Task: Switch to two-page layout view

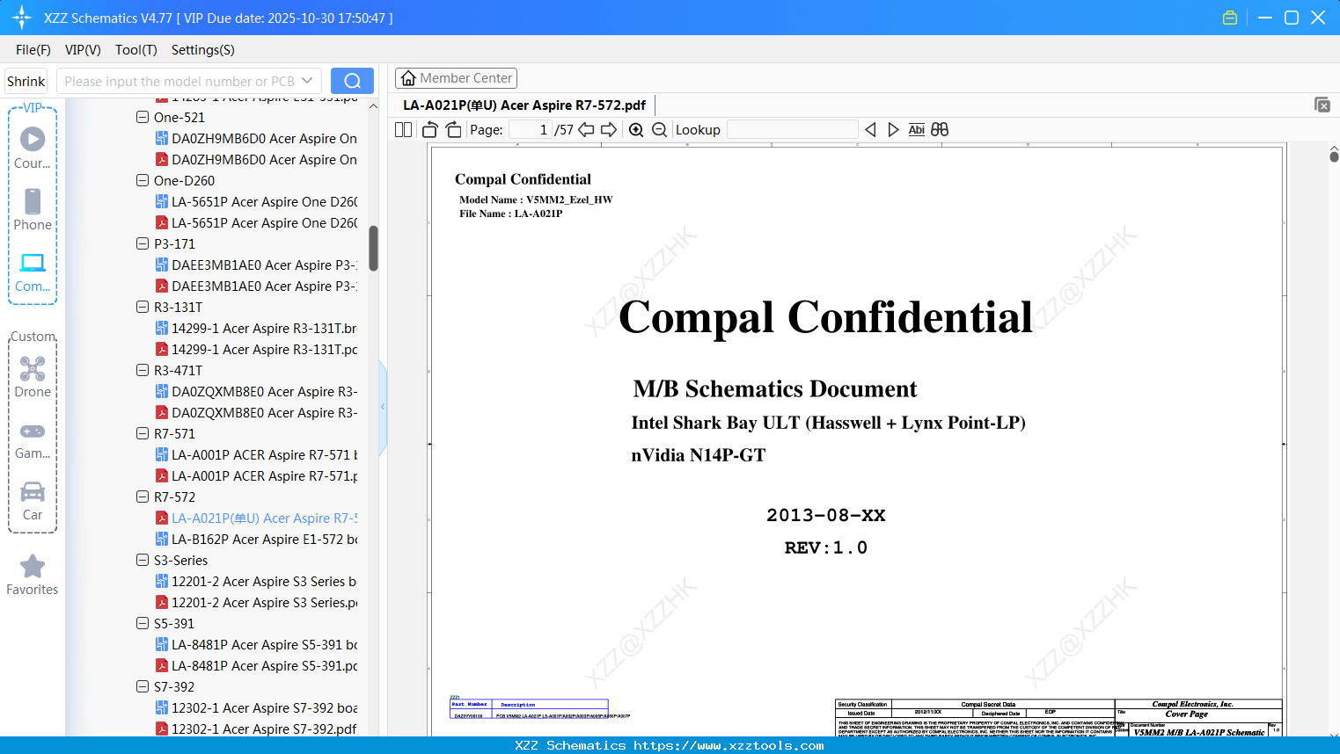Action: click(404, 130)
